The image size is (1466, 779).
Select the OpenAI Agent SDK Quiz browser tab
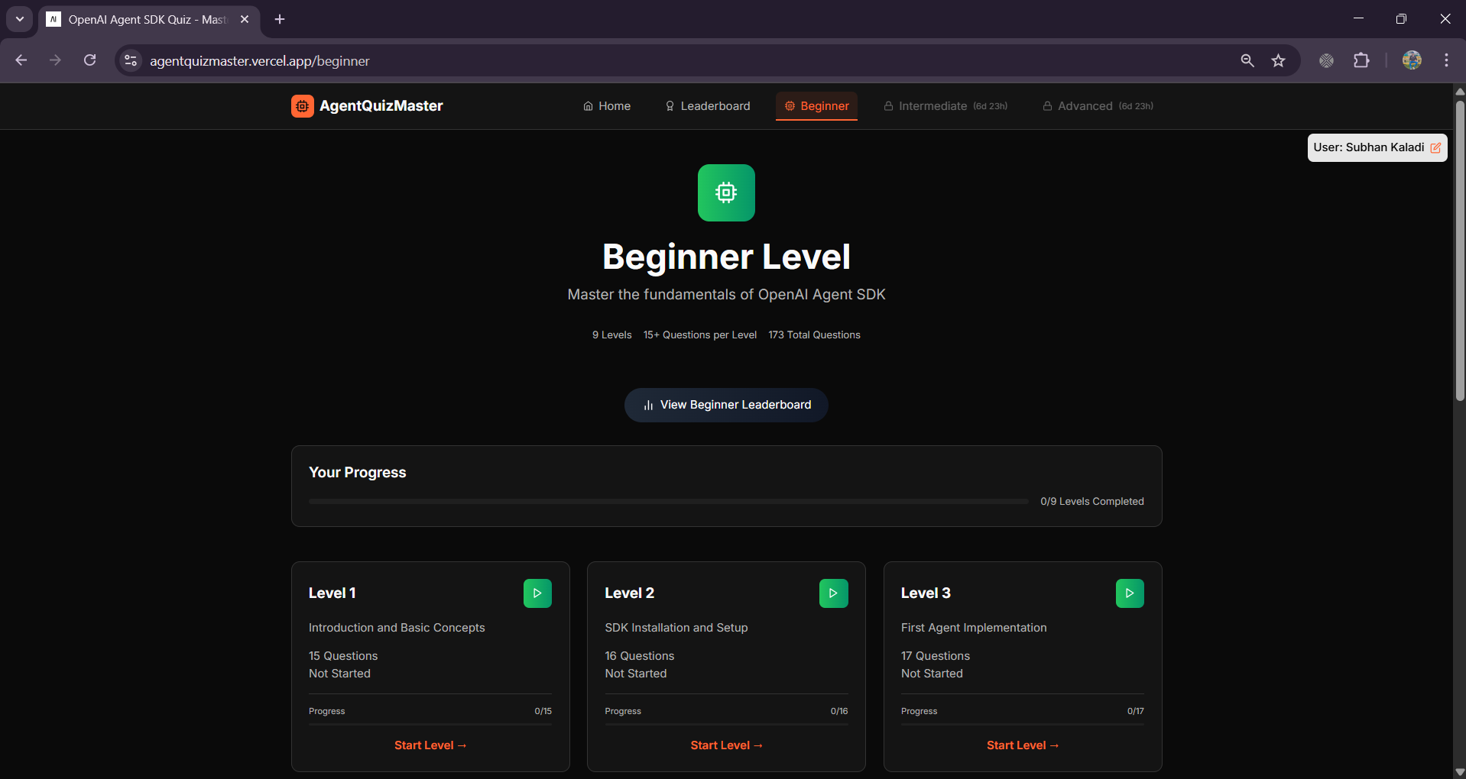point(149,19)
